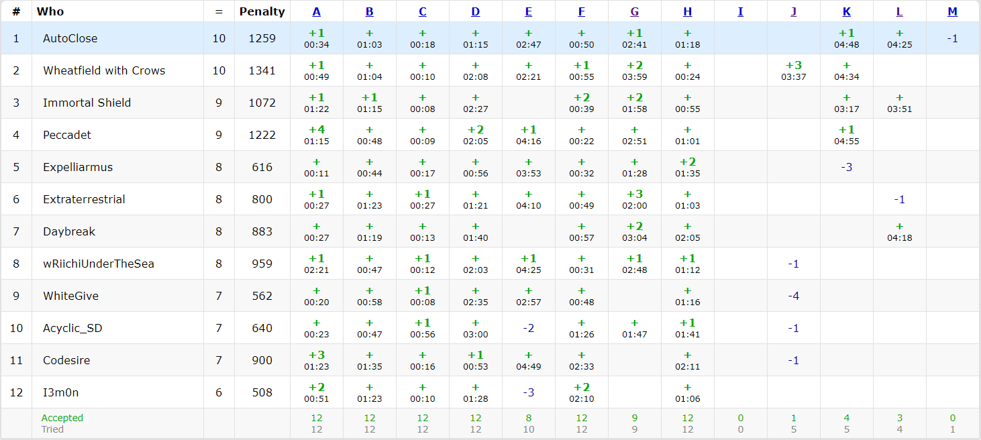The height and width of the screenshot is (440, 981).
Task: Click AutoClose's -1 attempt on problem M
Action: tap(952, 38)
